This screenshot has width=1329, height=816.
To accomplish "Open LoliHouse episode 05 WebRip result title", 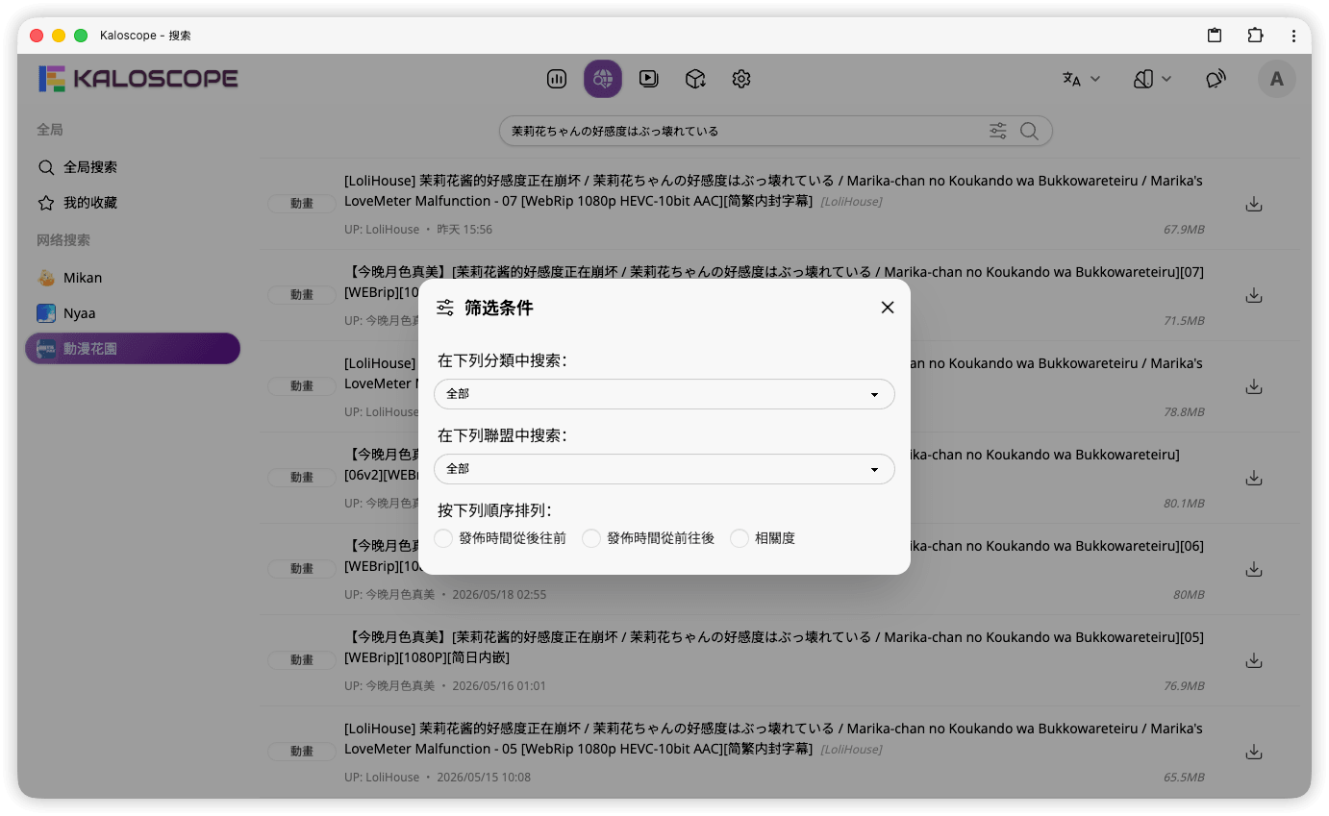I will 773,738.
